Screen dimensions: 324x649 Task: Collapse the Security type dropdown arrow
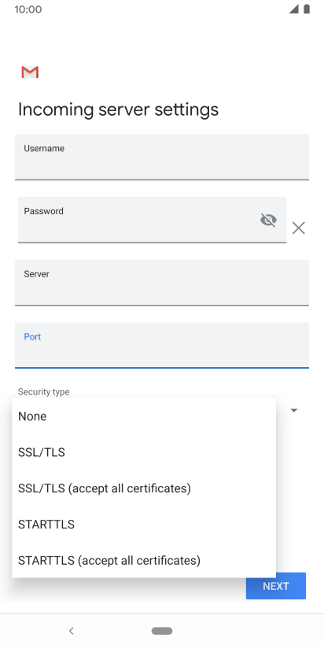(x=294, y=410)
